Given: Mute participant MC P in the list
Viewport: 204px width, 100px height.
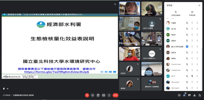Looking at the screenshot, I should (187, 76).
